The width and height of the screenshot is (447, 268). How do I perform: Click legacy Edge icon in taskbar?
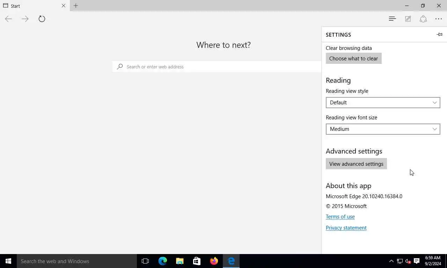click(x=231, y=261)
